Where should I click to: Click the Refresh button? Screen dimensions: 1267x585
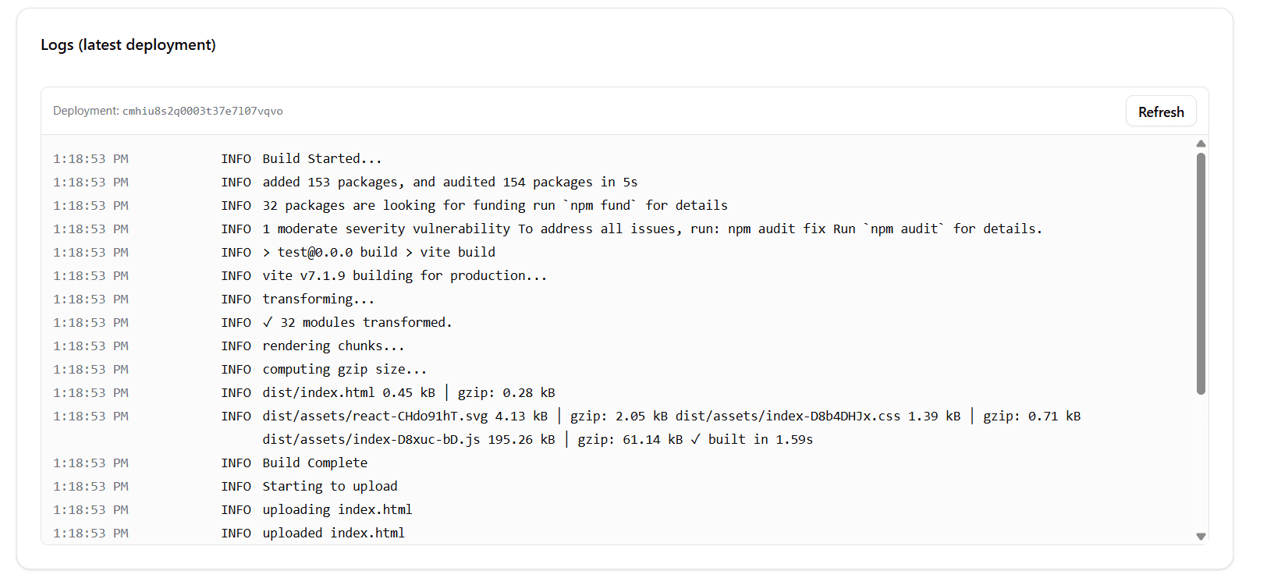pyautogui.click(x=1160, y=111)
